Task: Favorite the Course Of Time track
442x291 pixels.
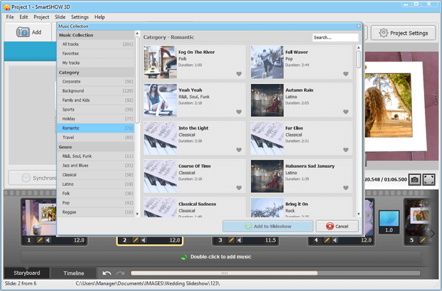Action: 239,188
